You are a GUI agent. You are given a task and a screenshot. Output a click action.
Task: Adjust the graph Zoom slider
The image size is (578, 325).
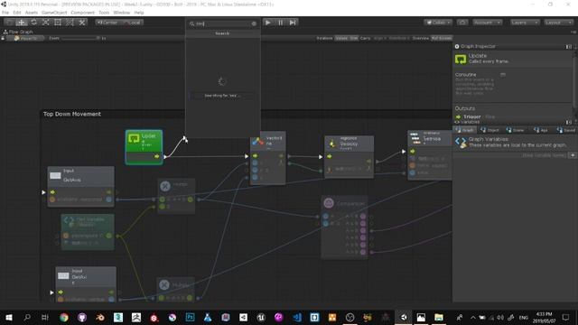[80, 38]
